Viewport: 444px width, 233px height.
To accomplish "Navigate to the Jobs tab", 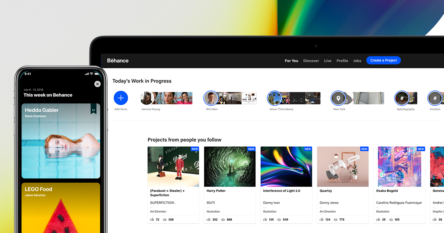I will pos(357,61).
